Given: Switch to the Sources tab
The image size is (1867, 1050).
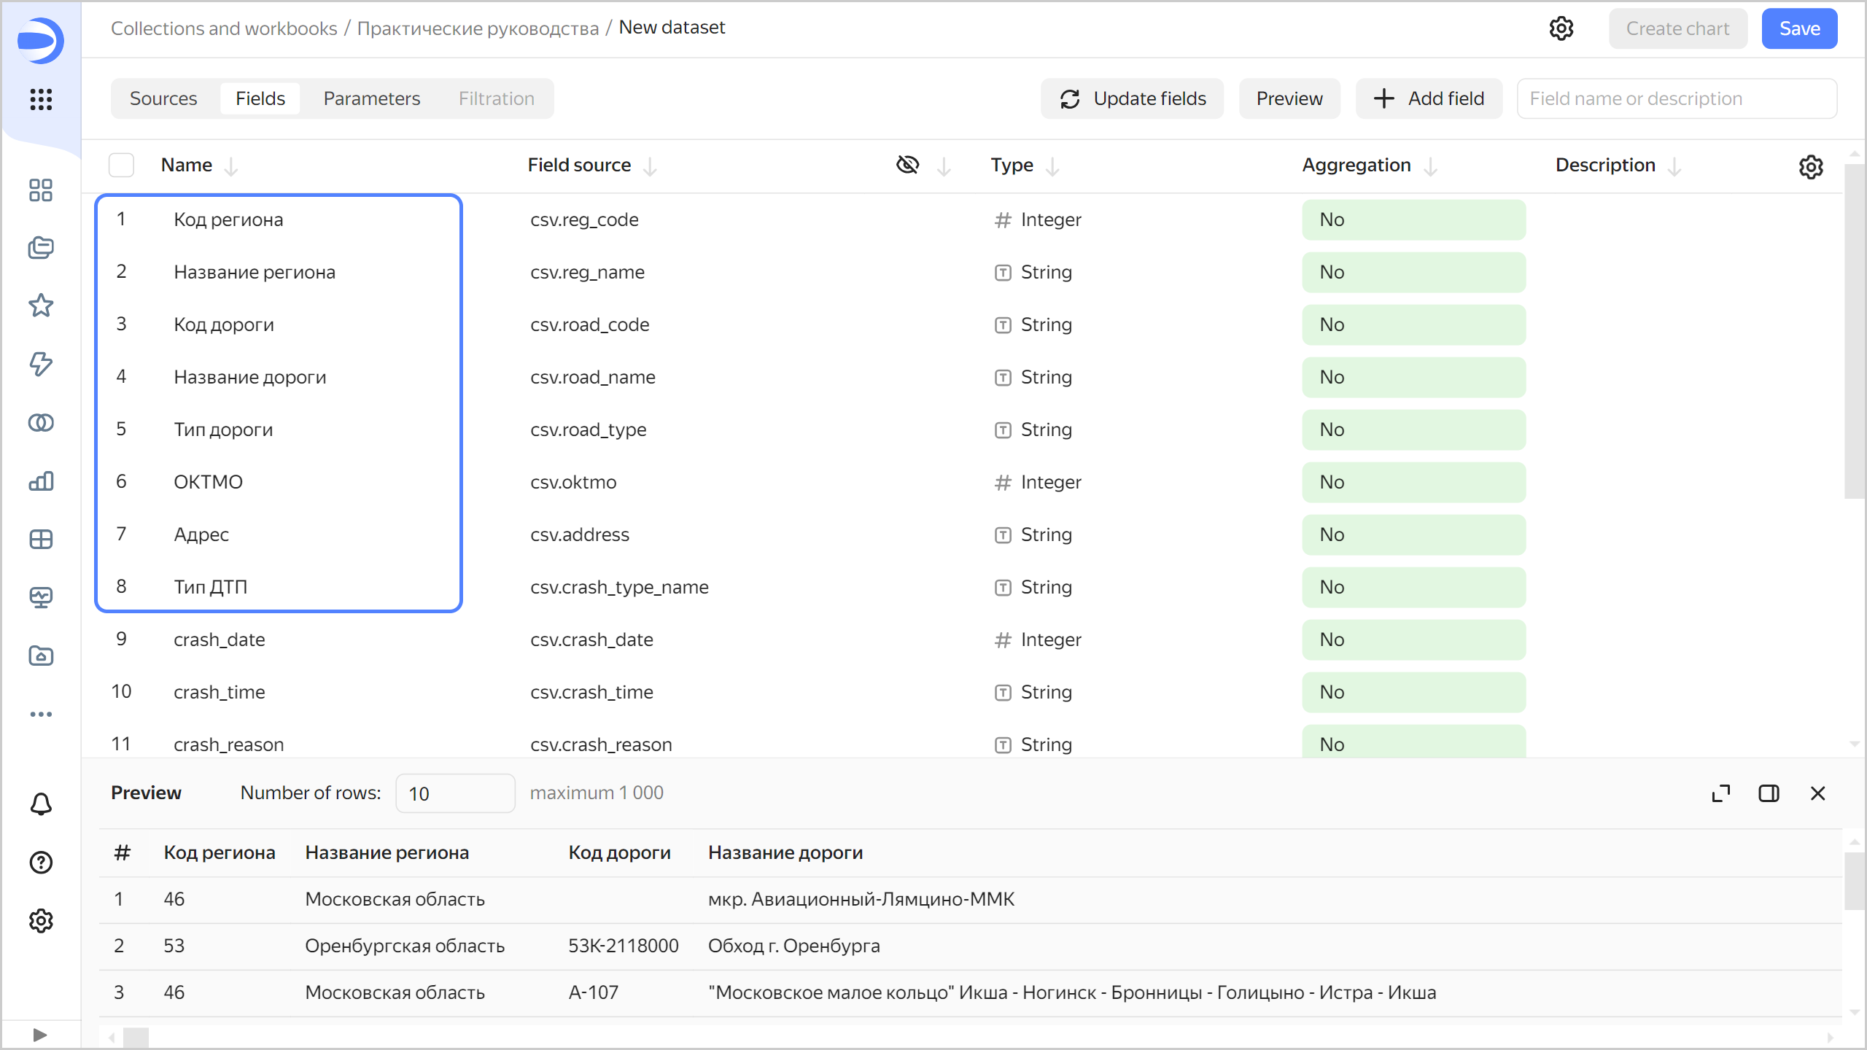Looking at the screenshot, I should point(163,98).
